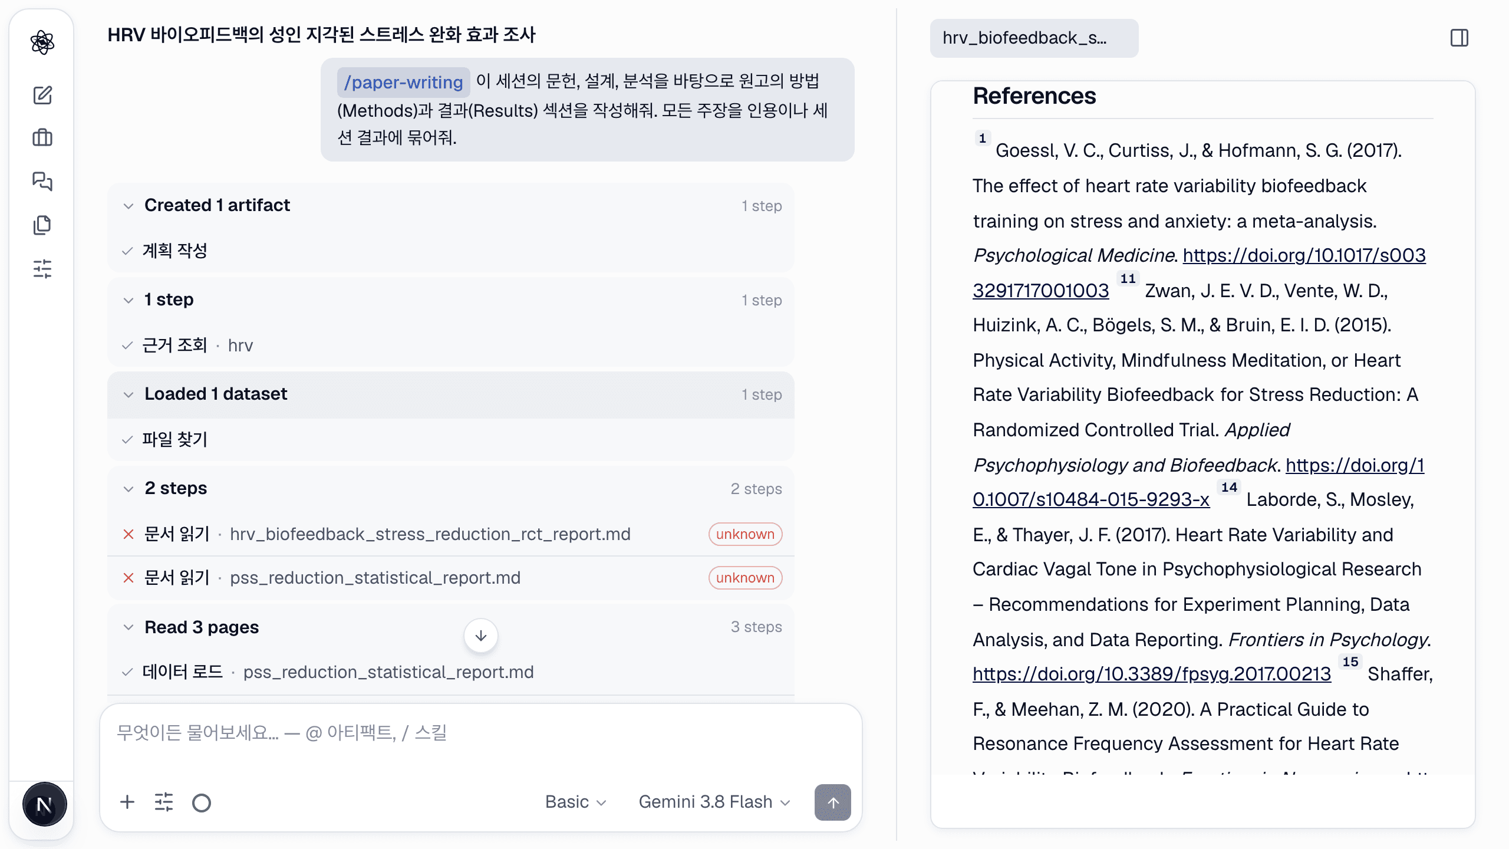
Task: Click citation marker 14 in References
Action: tap(1229, 488)
